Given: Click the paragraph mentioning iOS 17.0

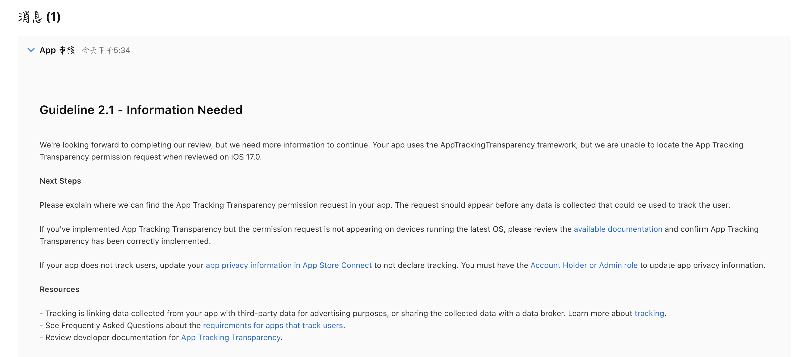Looking at the screenshot, I should click(150, 157).
